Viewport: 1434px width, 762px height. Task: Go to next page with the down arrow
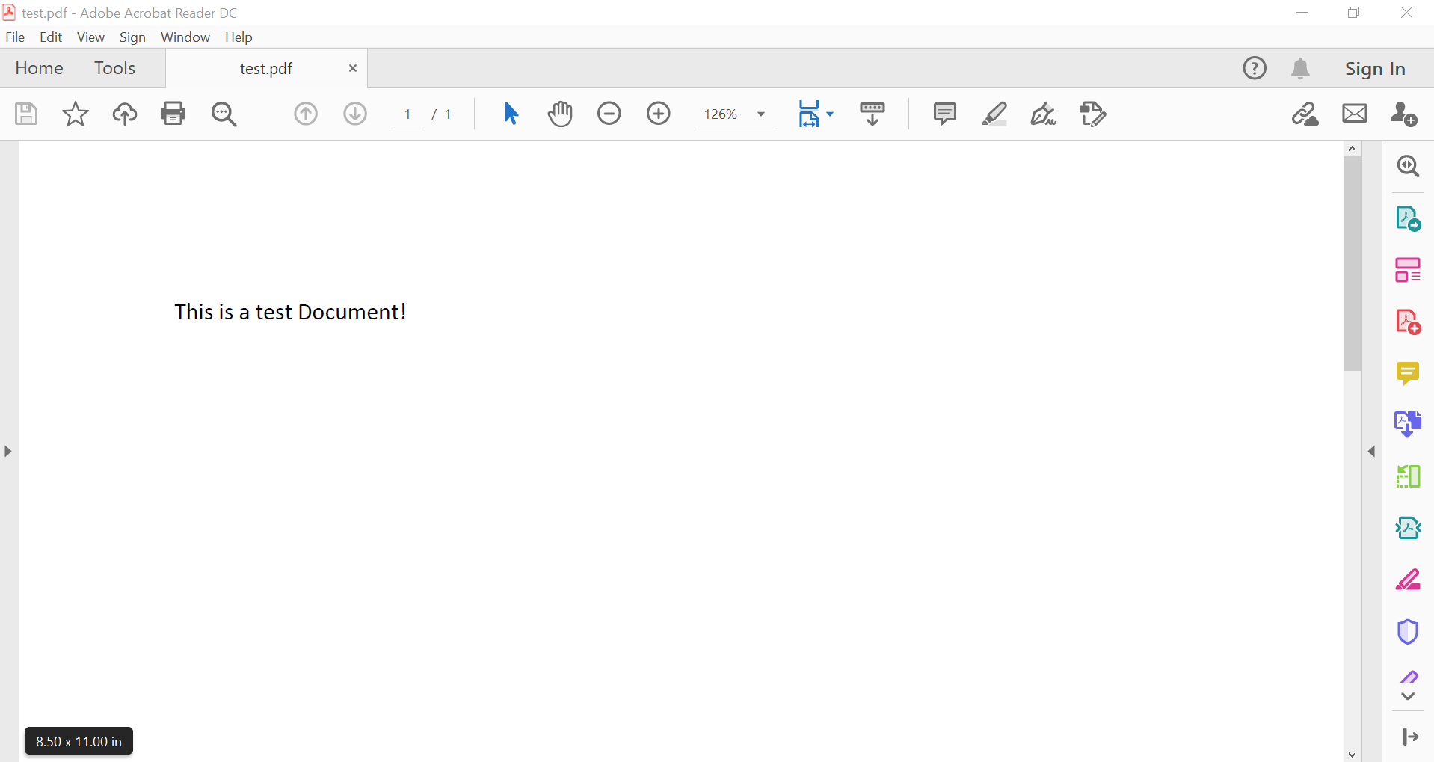point(355,114)
